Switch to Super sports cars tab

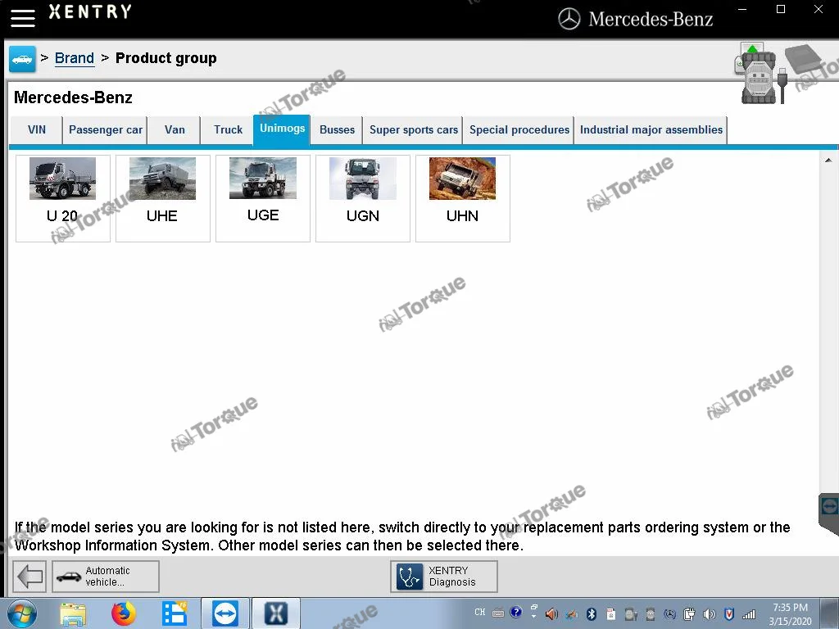click(413, 130)
